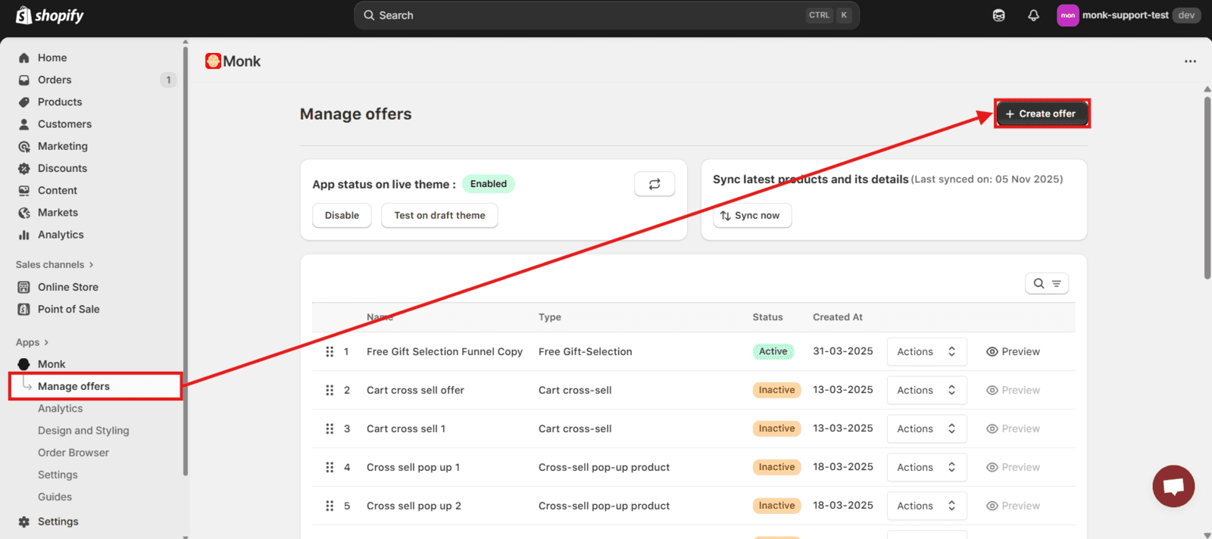Open Customers in the sidebar
Viewport: 1212px width, 539px height.
64,124
